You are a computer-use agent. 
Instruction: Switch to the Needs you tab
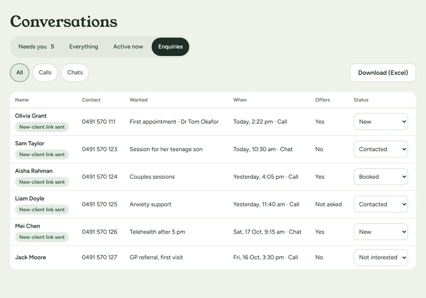36,47
